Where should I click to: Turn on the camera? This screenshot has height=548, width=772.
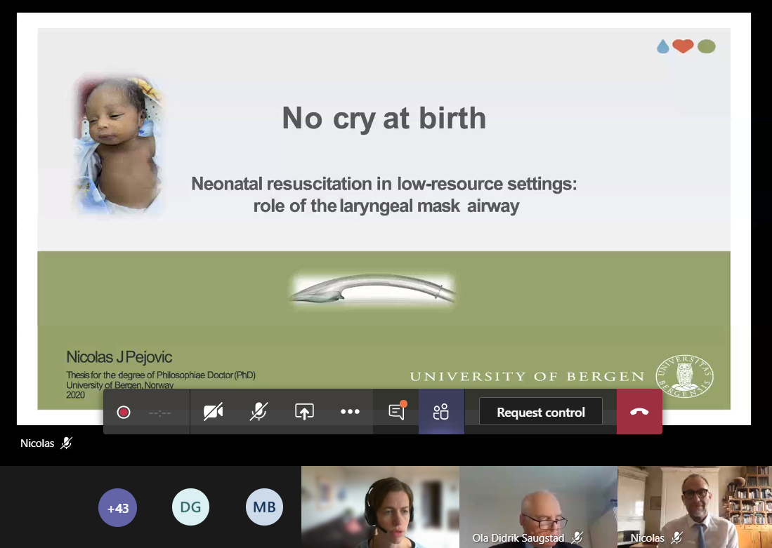[x=213, y=412]
